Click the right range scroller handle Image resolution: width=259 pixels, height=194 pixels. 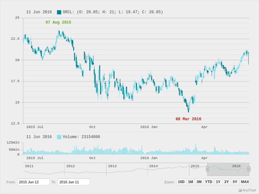tap(249, 169)
